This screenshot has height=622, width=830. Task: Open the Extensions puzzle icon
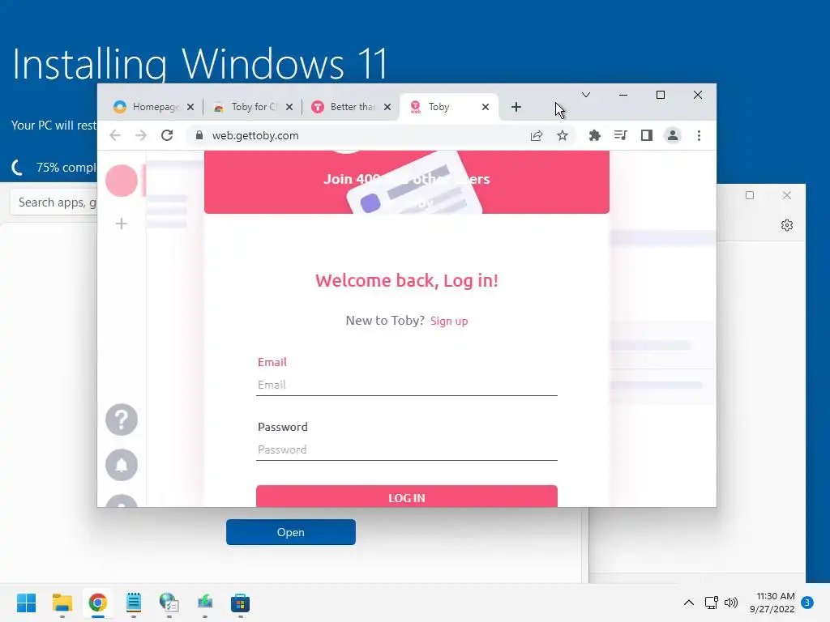pyautogui.click(x=594, y=136)
